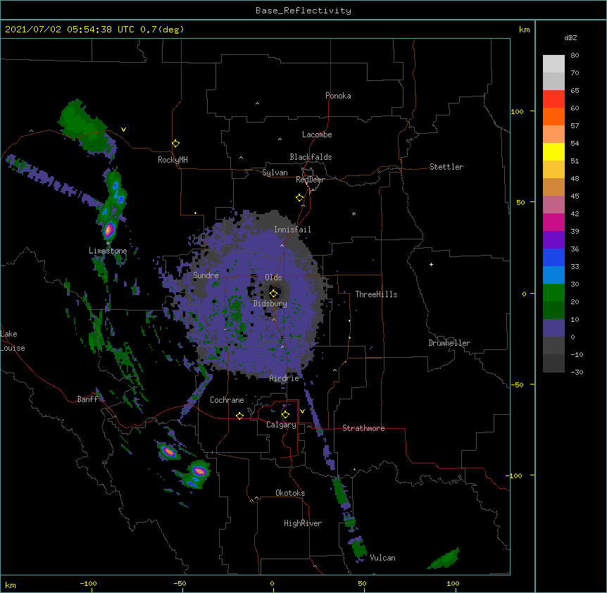This screenshot has width=607, height=593.
Task: Click the white plus marker north of Drumheller
Action: 431,264
